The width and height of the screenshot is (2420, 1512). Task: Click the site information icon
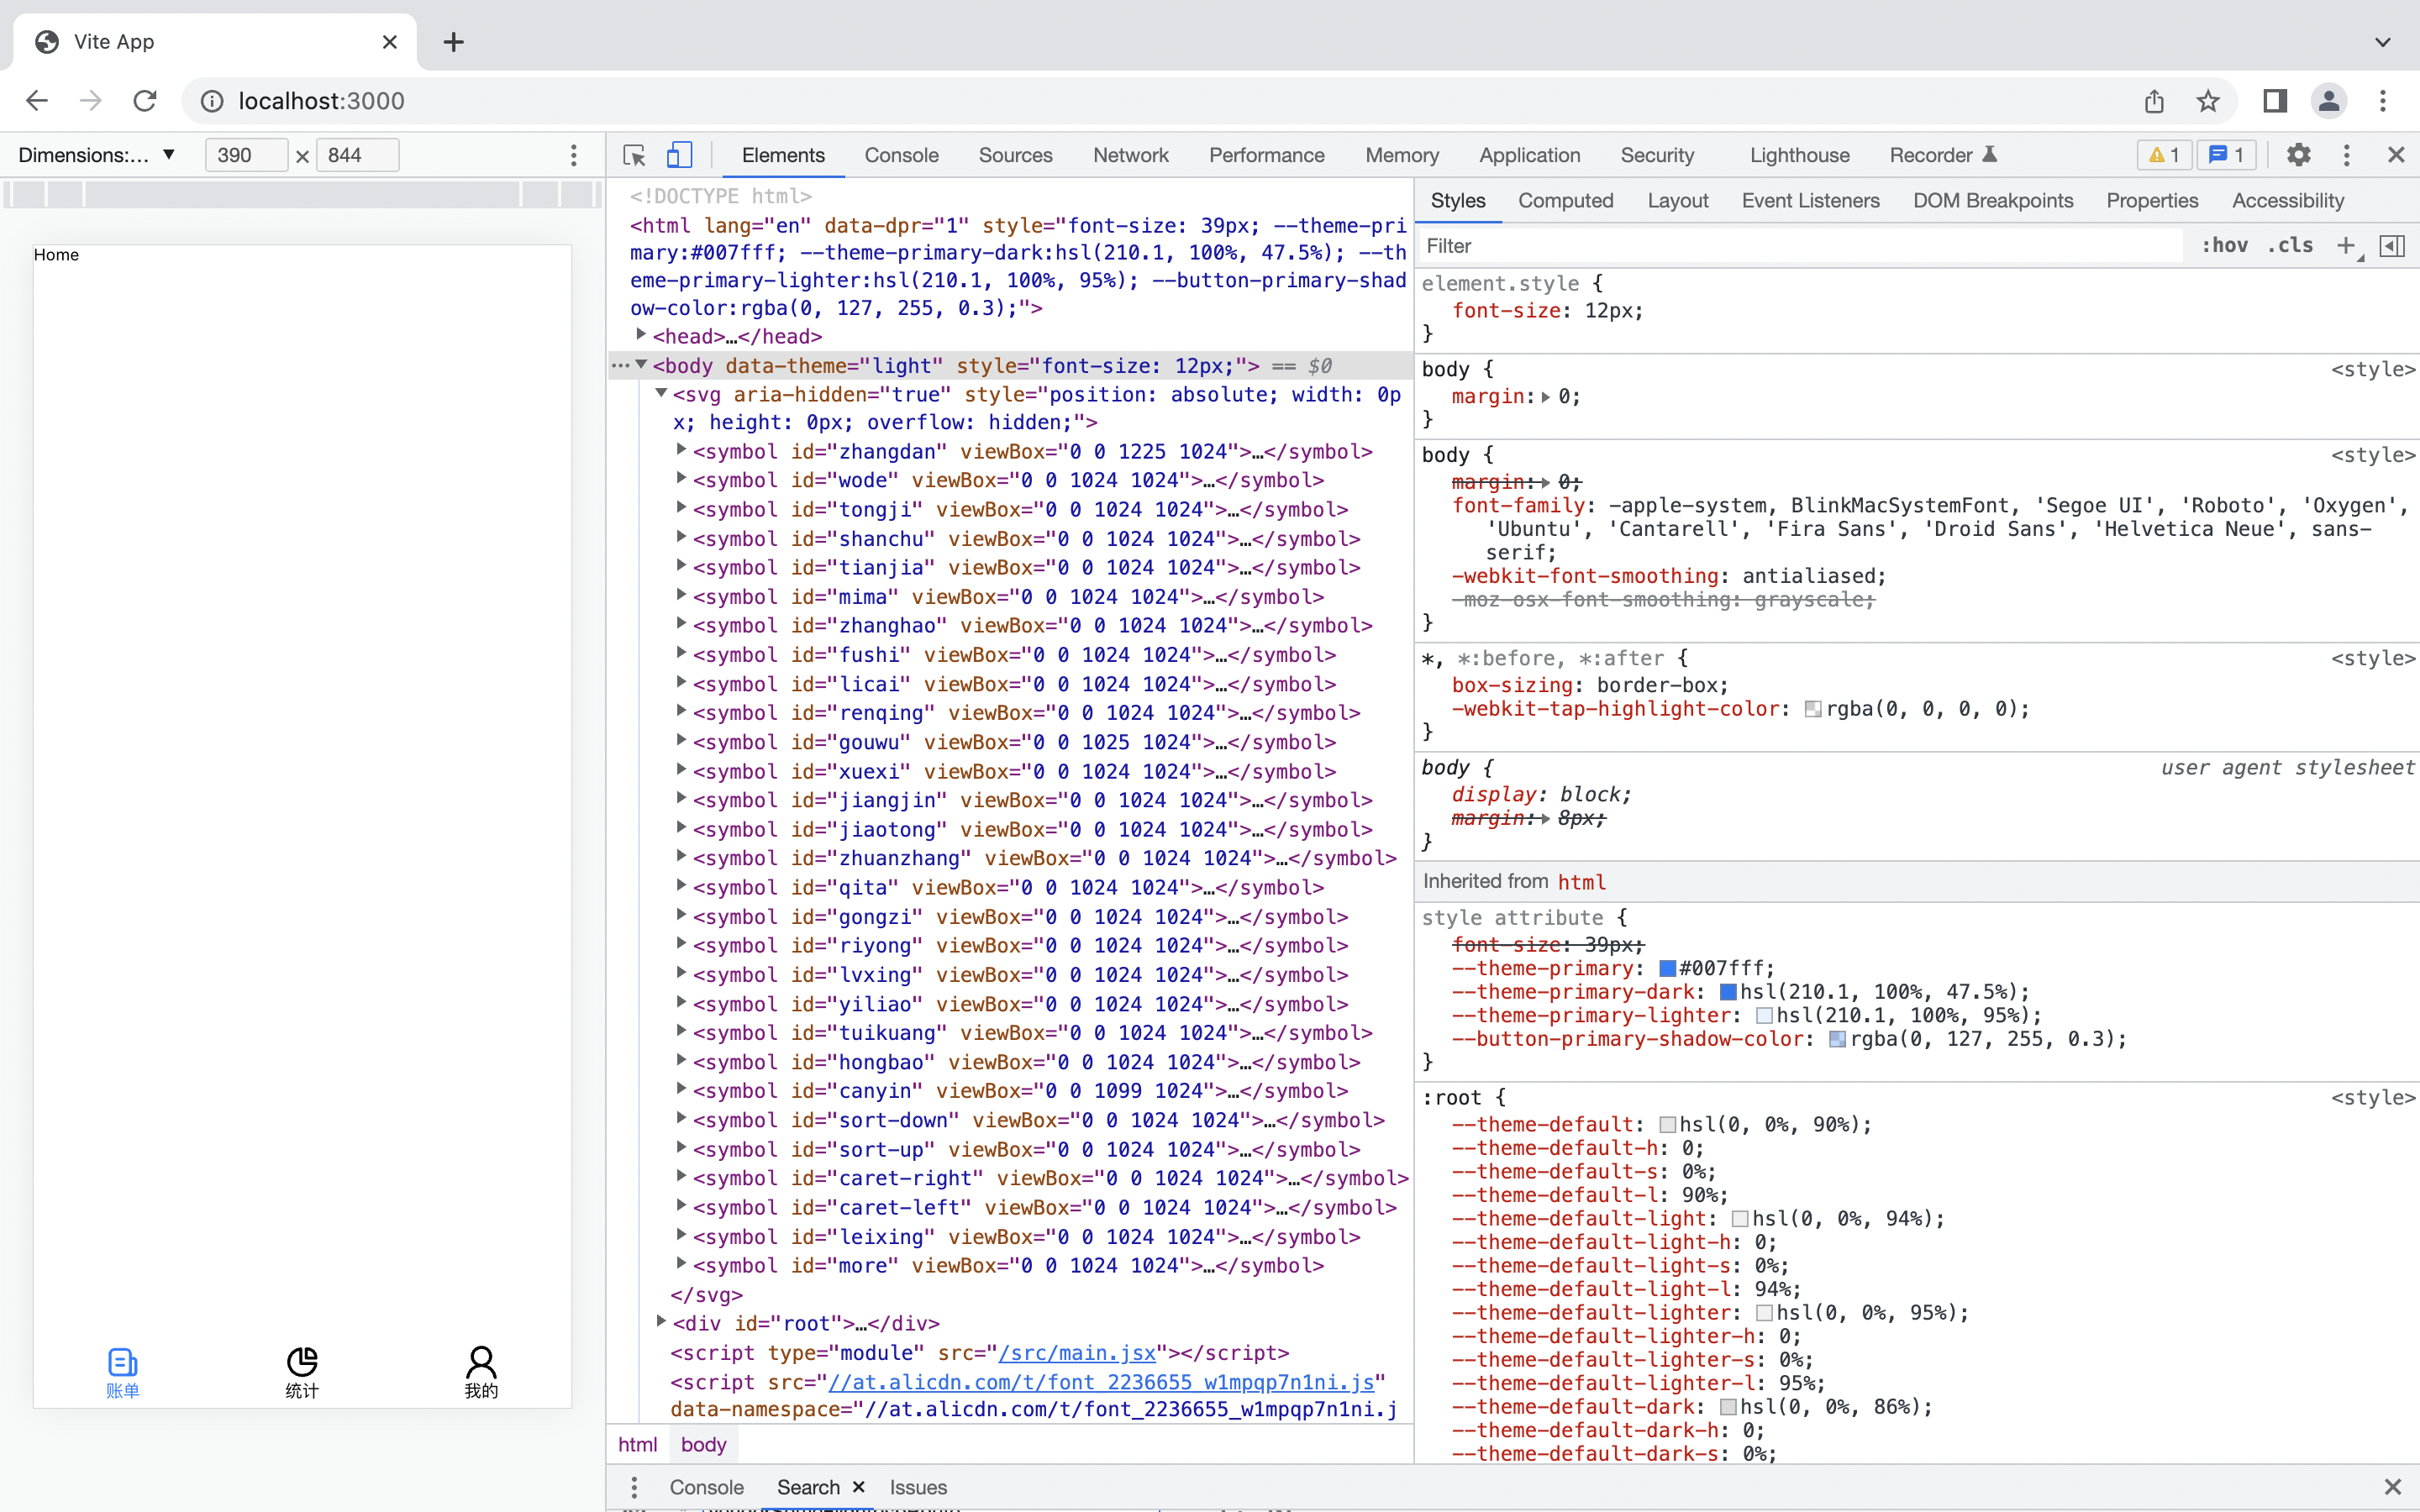(212, 101)
